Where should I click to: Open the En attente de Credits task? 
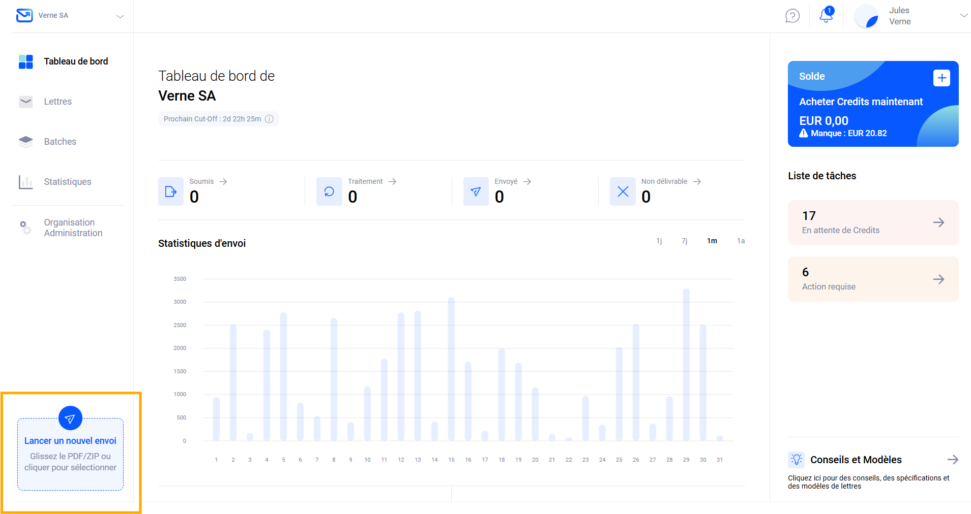(873, 222)
